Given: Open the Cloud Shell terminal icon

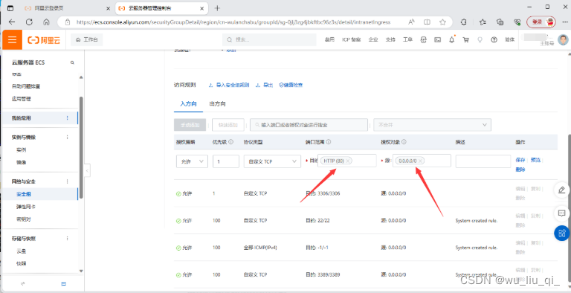Looking at the screenshot, I should click(438, 40).
